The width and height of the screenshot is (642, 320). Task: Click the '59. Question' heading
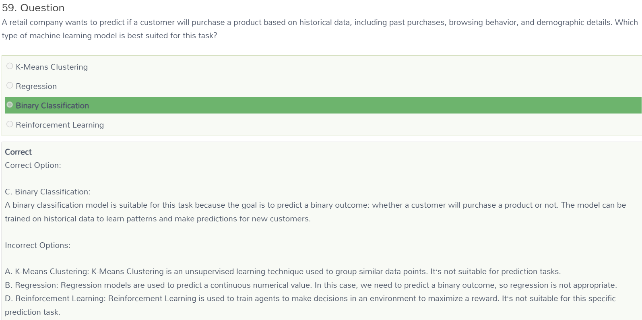(x=33, y=8)
